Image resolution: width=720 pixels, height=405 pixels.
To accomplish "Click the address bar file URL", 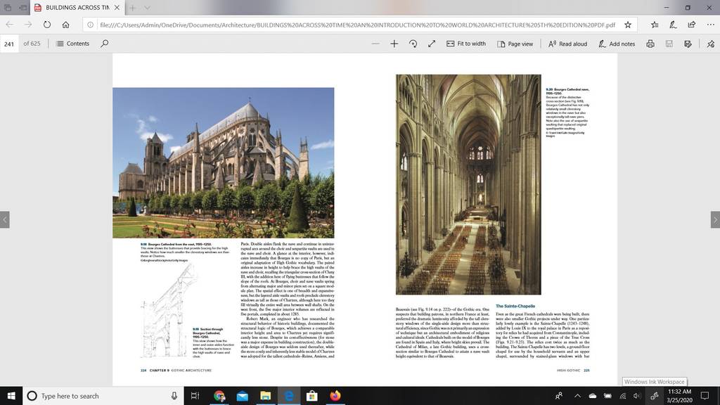I will point(357,25).
